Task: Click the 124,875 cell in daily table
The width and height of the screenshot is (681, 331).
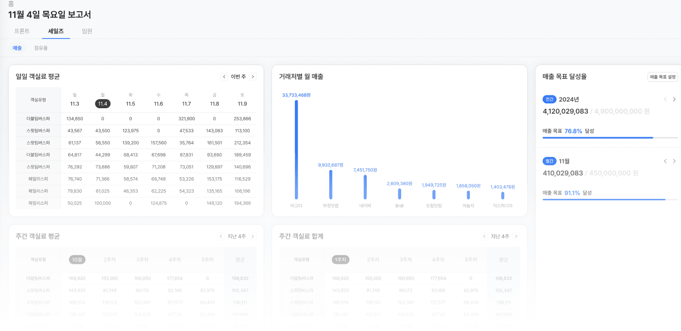Action: [158, 203]
